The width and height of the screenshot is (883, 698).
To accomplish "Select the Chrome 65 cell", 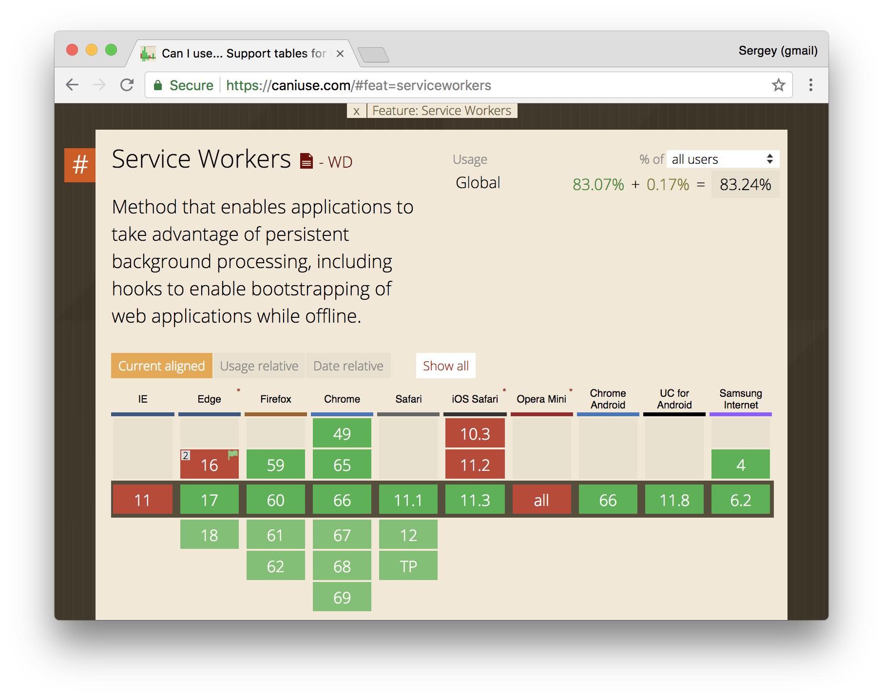I will pyautogui.click(x=342, y=465).
